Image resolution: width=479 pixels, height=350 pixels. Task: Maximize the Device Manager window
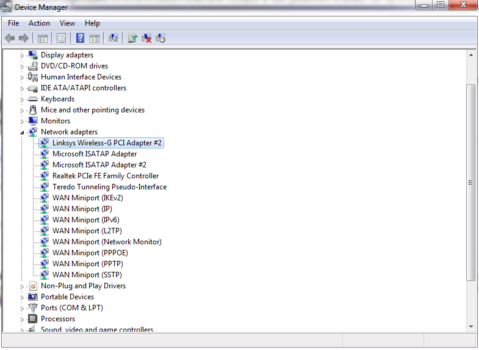(440, 5)
